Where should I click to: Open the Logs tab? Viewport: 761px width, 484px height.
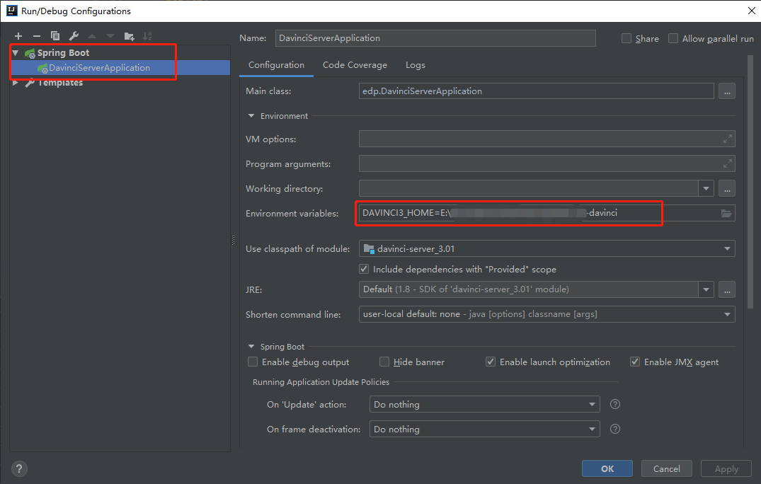pos(415,64)
